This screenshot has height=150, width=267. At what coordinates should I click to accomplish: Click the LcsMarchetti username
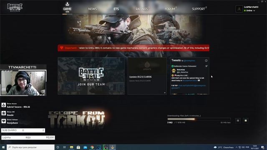pyautogui.click(x=251, y=7)
